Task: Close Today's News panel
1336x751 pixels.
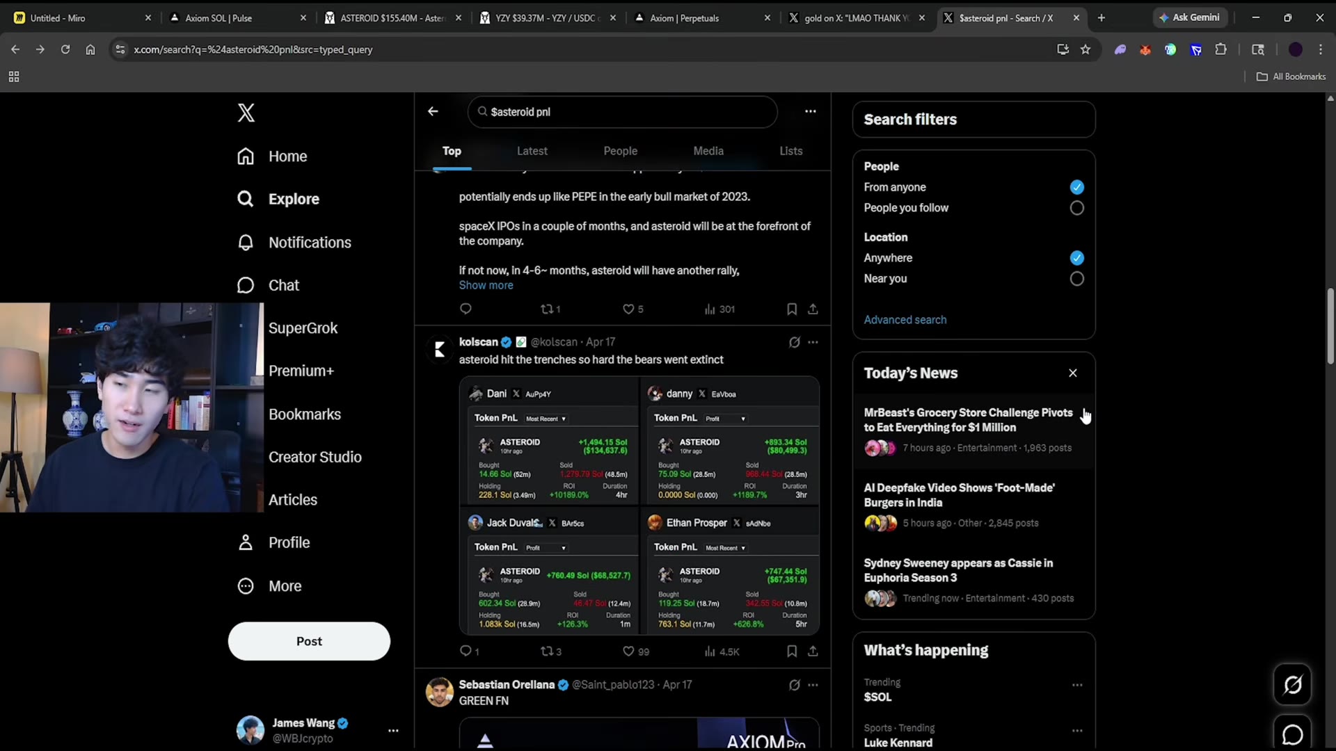Action: pos(1073,373)
